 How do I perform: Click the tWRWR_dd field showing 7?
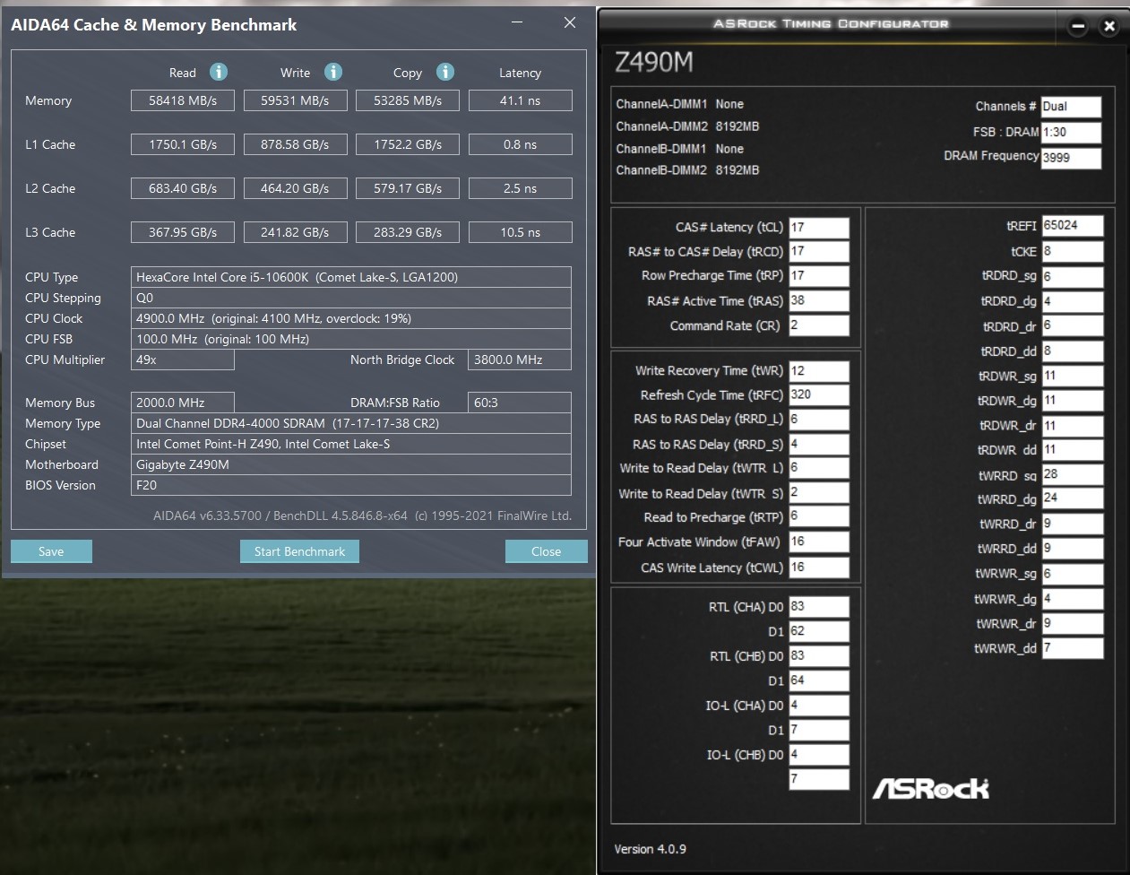1072,648
